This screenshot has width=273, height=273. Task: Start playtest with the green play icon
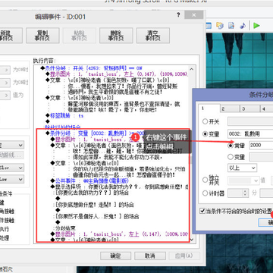[x=256, y=26]
